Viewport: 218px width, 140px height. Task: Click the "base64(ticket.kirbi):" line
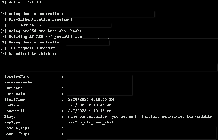33,54
